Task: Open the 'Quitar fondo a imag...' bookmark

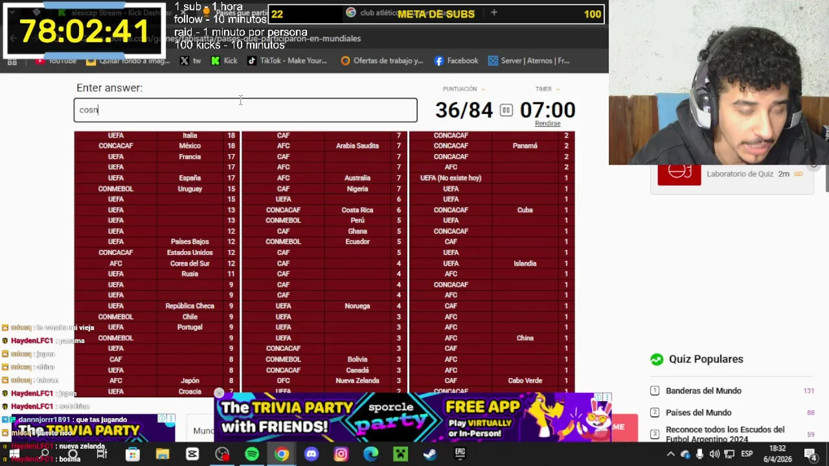Action: tap(128, 61)
